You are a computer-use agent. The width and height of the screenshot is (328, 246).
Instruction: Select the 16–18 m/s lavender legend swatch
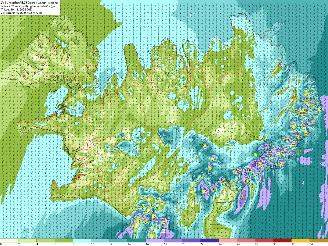pyautogui.click(x=155, y=241)
